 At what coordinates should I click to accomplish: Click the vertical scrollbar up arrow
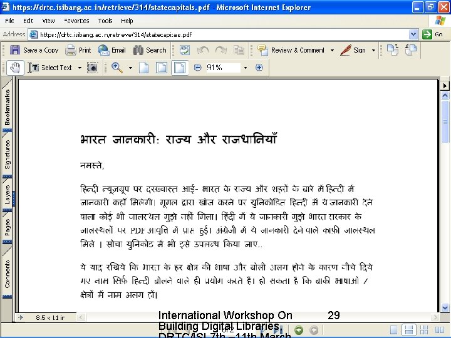[445, 95]
